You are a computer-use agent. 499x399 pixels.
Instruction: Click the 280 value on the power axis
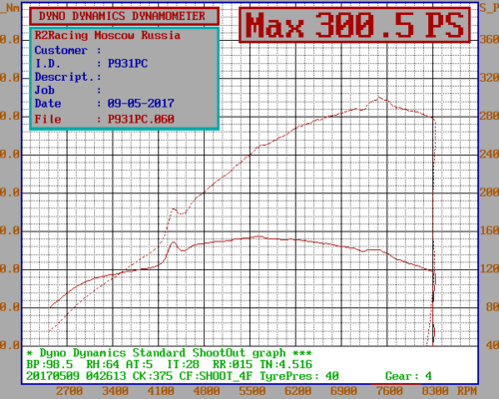489,116
